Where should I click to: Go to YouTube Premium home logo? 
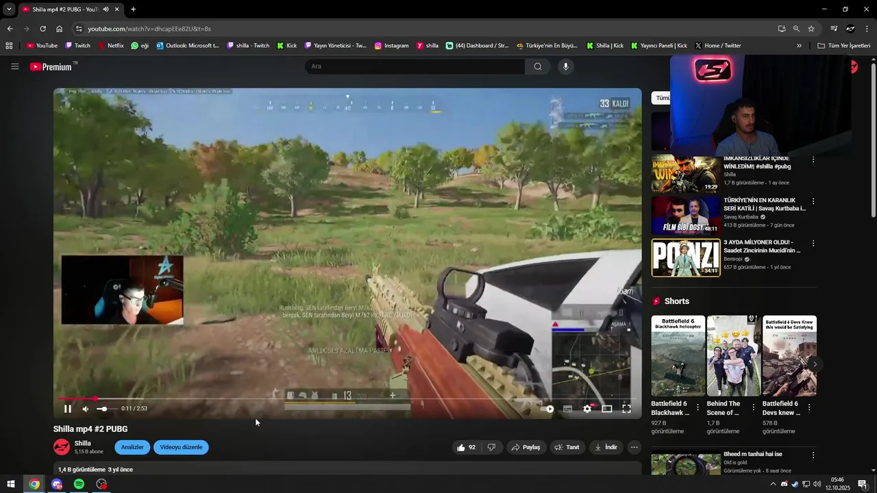coord(51,66)
